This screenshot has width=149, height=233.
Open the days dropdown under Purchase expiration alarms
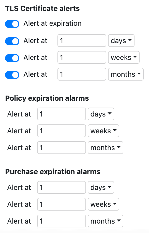(101, 187)
